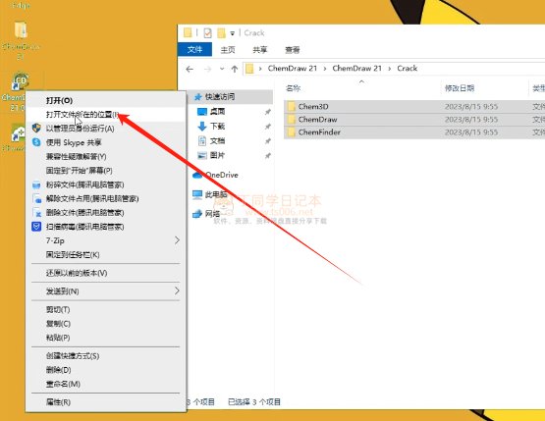The width and height of the screenshot is (545, 421).
Task: Open 下载 in navigation pane
Action: coord(218,126)
